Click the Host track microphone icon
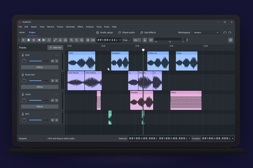Image resolution: width=253 pixels, height=168 pixels. click(x=23, y=55)
